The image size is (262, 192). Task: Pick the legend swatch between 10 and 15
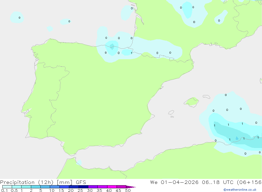click(55, 187)
